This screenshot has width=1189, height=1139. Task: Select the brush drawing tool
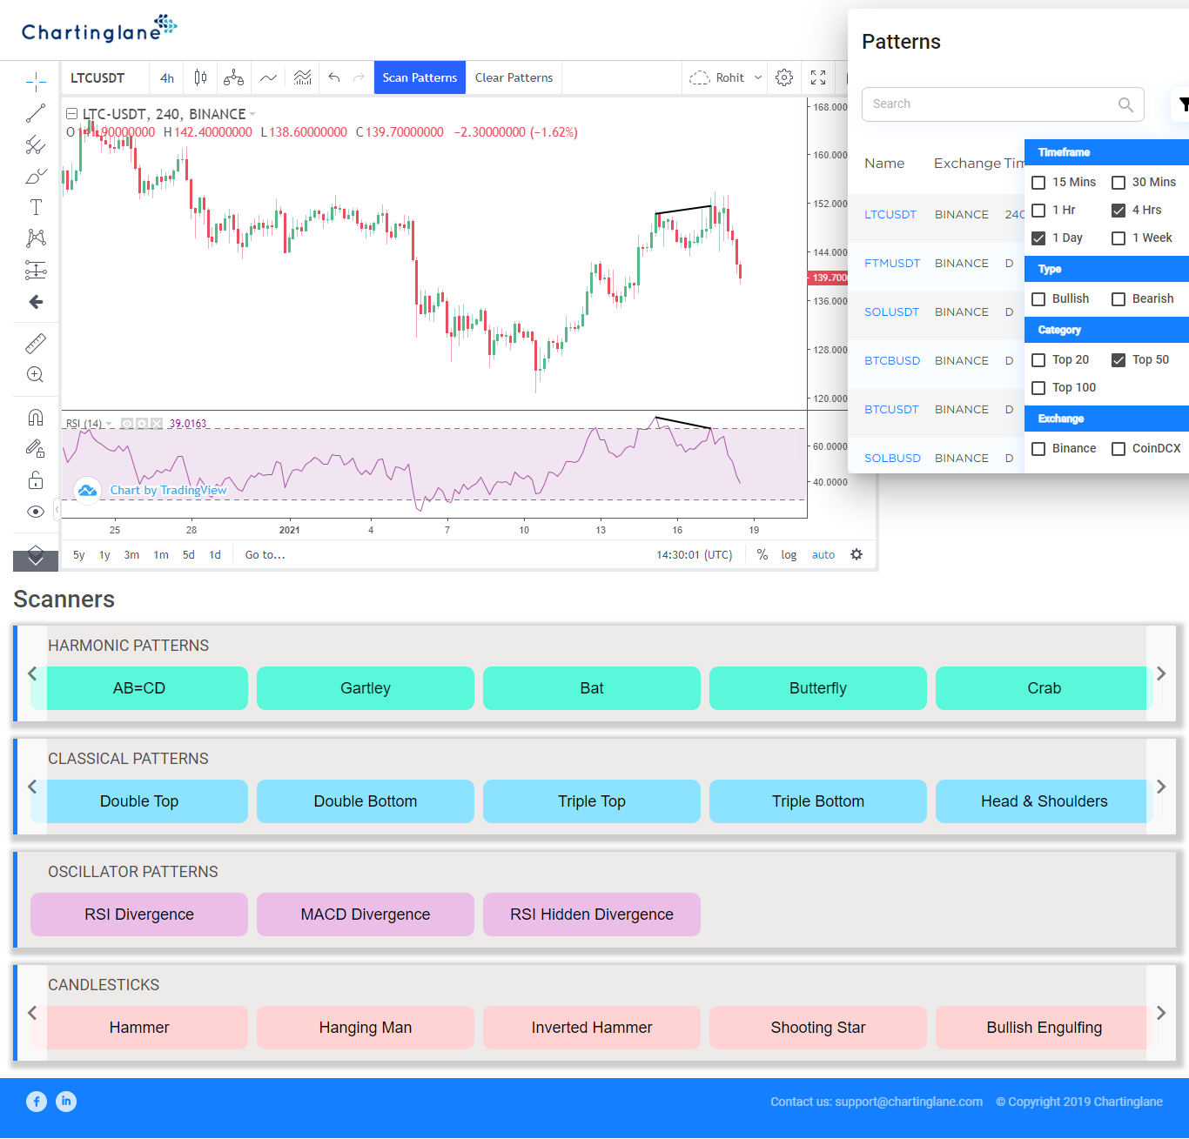[x=36, y=177]
